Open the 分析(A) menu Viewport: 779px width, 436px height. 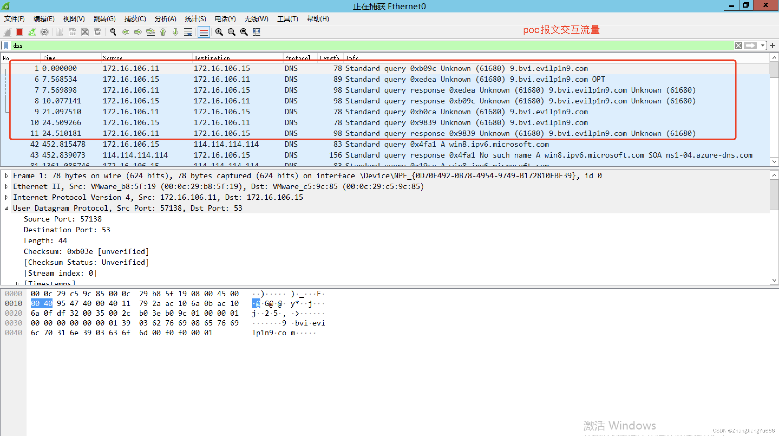click(165, 19)
